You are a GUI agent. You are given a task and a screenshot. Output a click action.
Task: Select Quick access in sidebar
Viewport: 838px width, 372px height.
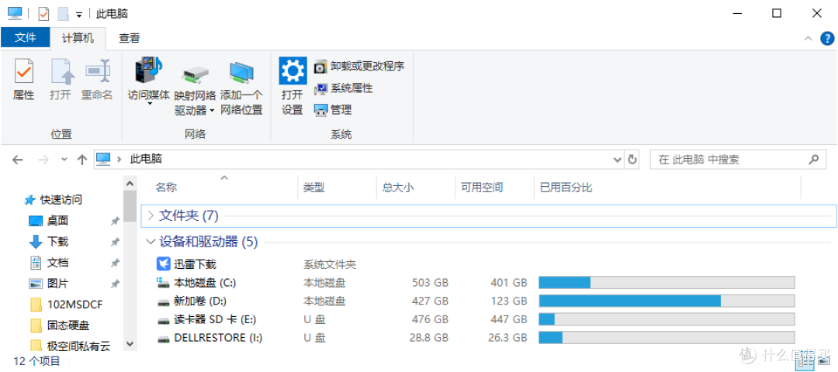pos(54,200)
